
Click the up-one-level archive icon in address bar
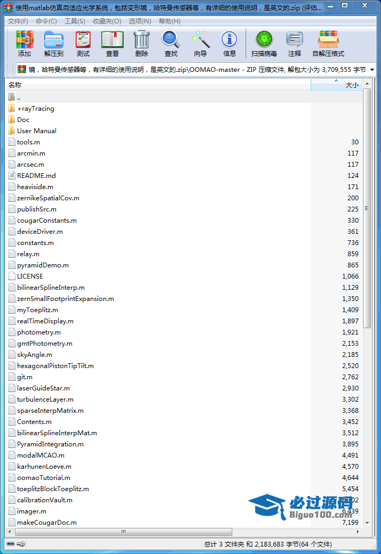click(x=22, y=69)
